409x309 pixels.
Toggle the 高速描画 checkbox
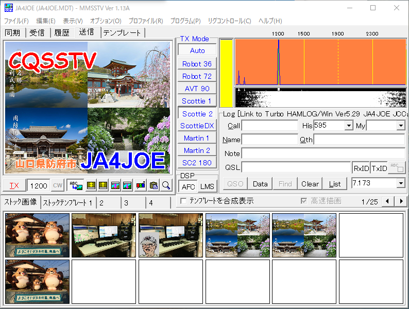303,201
